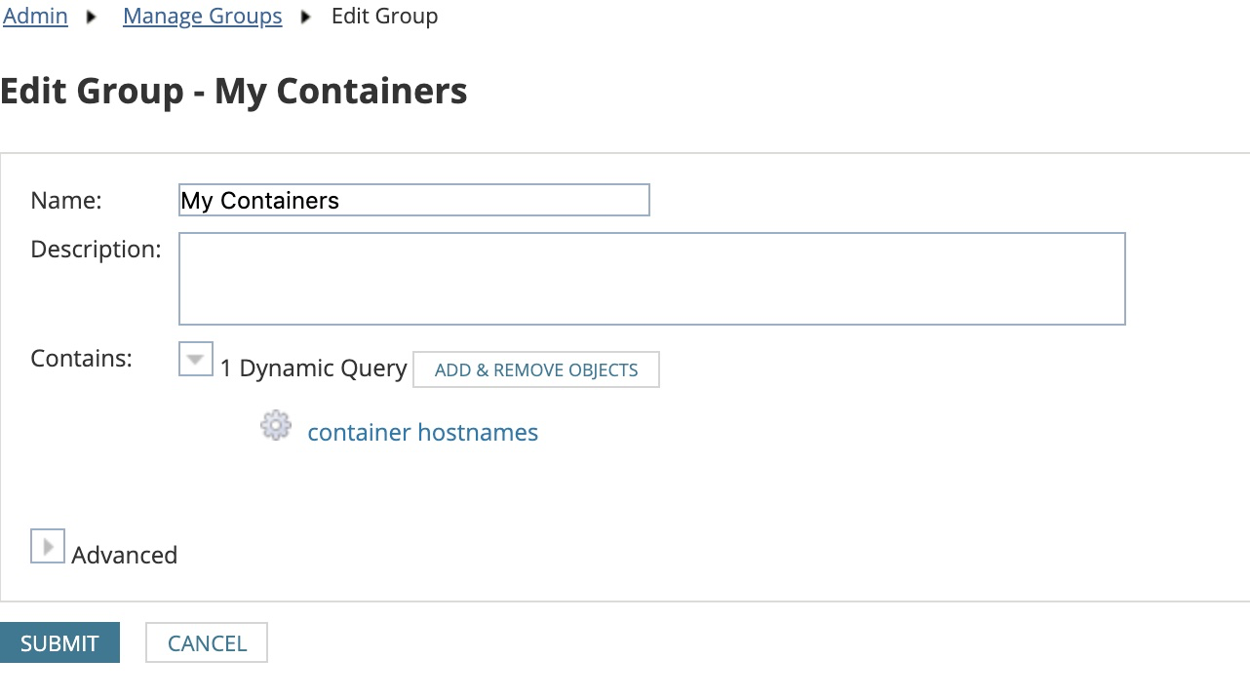Submit the group changes
This screenshot has width=1250, height=698.
pyautogui.click(x=59, y=643)
